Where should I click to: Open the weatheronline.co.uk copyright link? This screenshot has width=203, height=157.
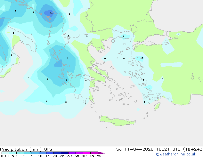point(176,154)
